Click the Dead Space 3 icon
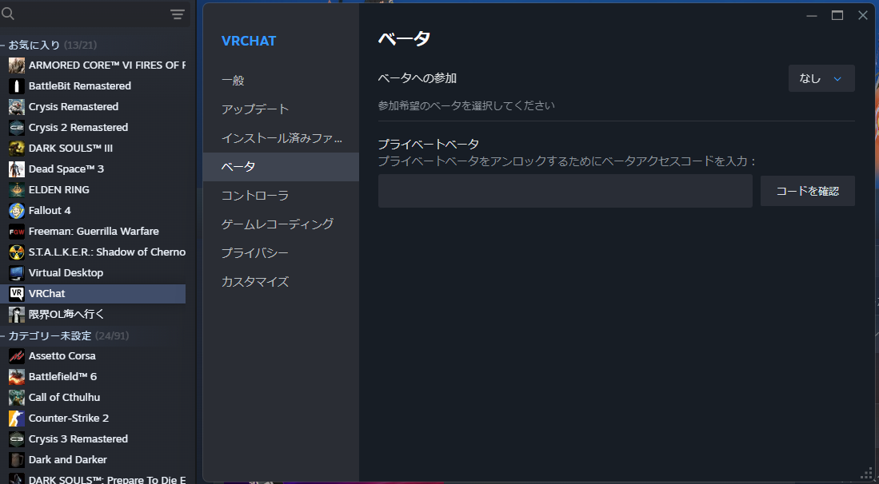879x484 pixels. [x=17, y=169]
